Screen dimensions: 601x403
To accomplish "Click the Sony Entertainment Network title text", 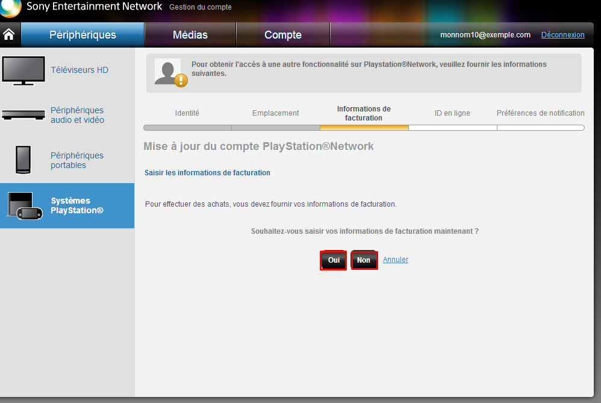I will pos(95,7).
